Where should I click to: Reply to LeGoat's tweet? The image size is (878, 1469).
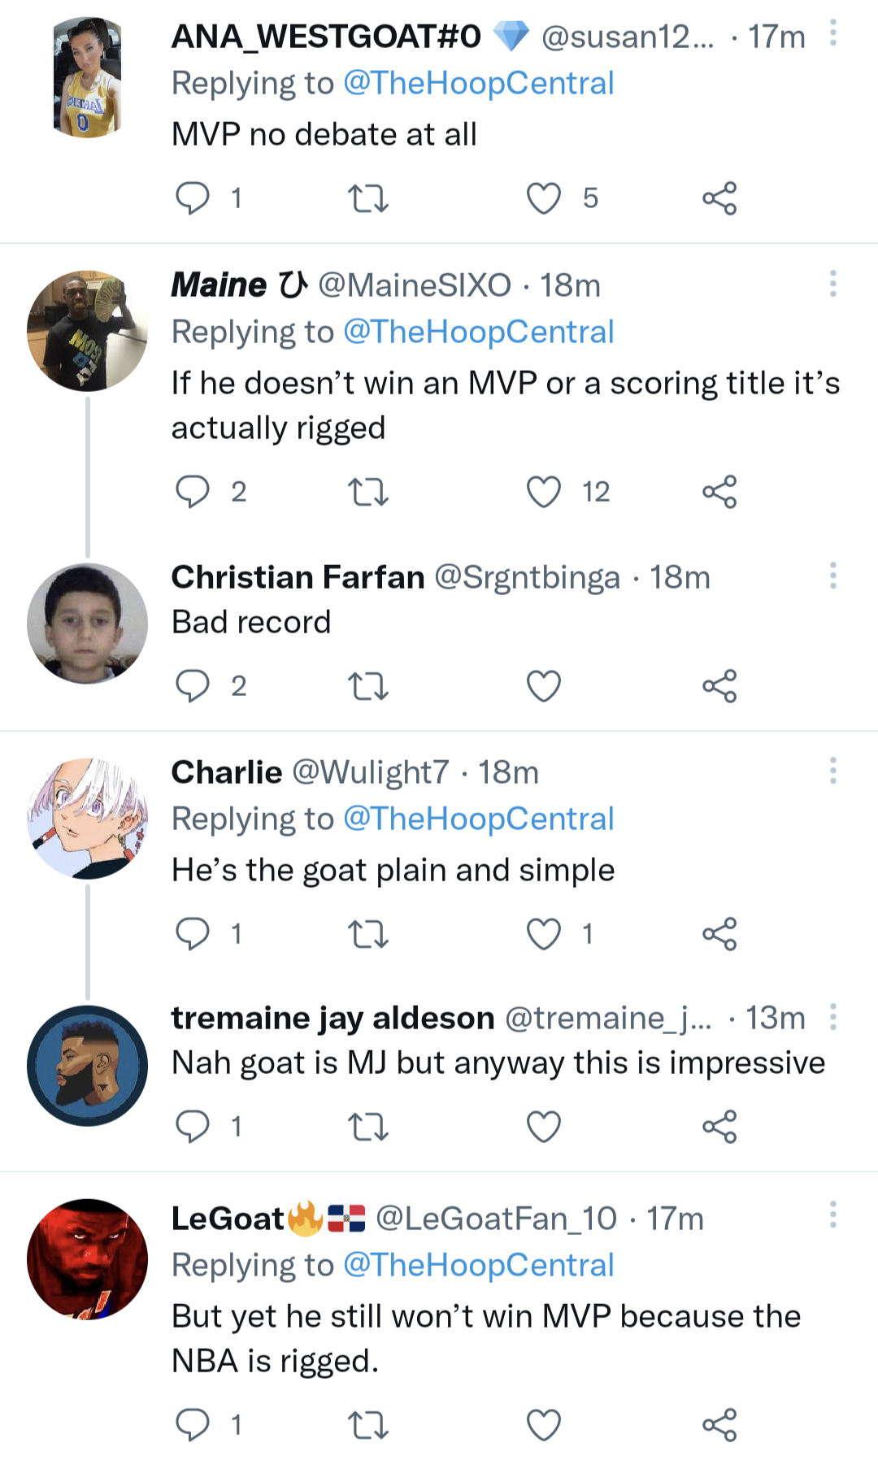(x=193, y=1425)
